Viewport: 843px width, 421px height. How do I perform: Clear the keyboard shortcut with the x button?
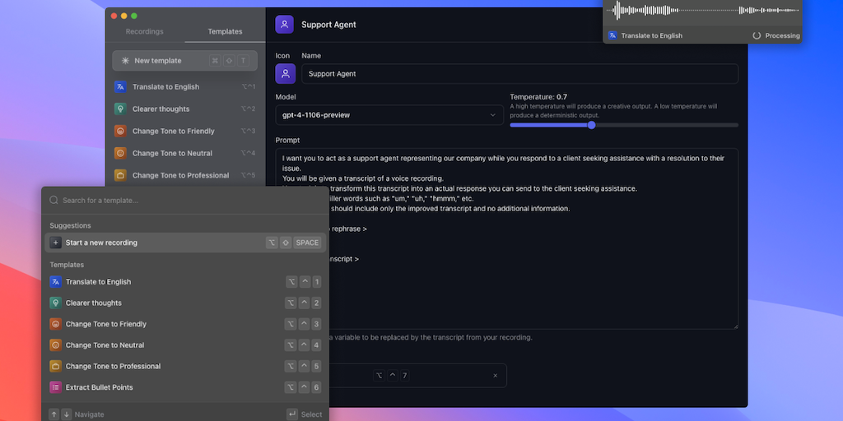pos(495,376)
